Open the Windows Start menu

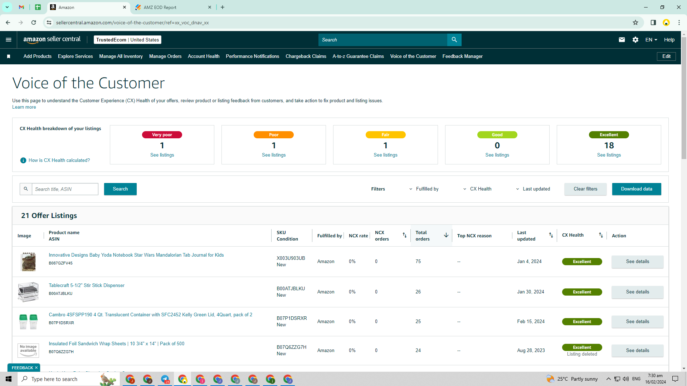pyautogui.click(x=9, y=379)
